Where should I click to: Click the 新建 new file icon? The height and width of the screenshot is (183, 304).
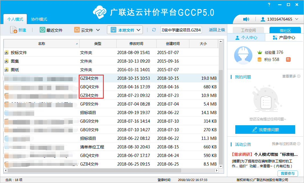pyautogui.click(x=14, y=30)
